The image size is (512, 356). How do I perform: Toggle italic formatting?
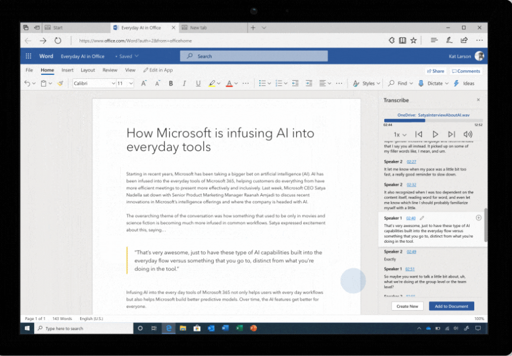coord(184,83)
